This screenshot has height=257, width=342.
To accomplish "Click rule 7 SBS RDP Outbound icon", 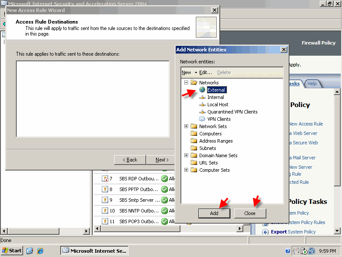I will coord(105,179).
